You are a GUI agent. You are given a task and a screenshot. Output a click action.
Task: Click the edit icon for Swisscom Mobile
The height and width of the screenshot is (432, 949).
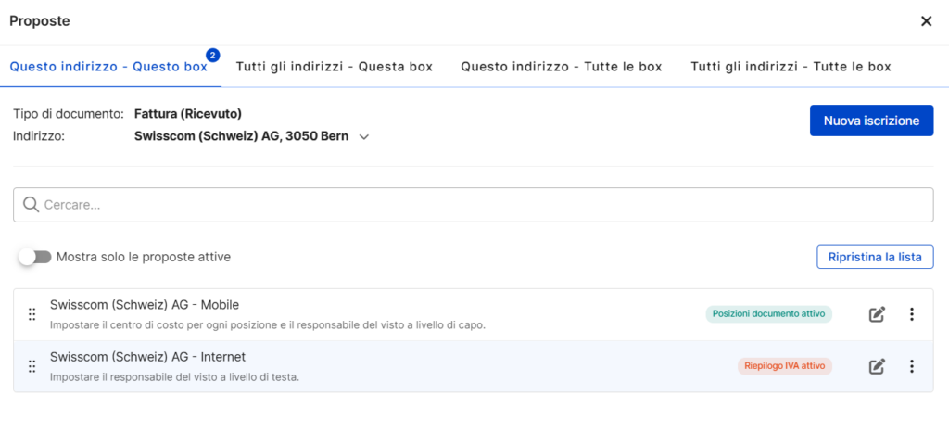(x=877, y=314)
